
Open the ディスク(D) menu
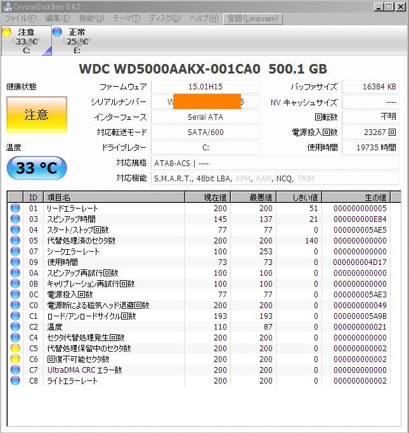coord(165,18)
